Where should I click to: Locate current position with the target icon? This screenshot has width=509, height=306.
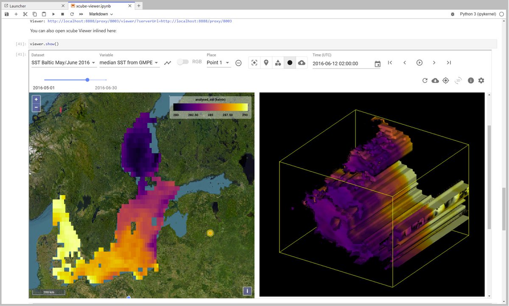click(x=446, y=80)
